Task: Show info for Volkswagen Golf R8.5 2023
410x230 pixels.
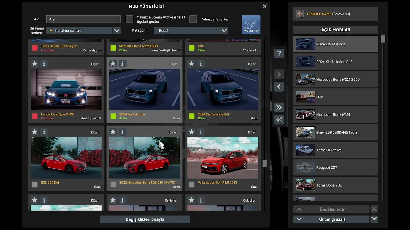Action: coord(201,132)
